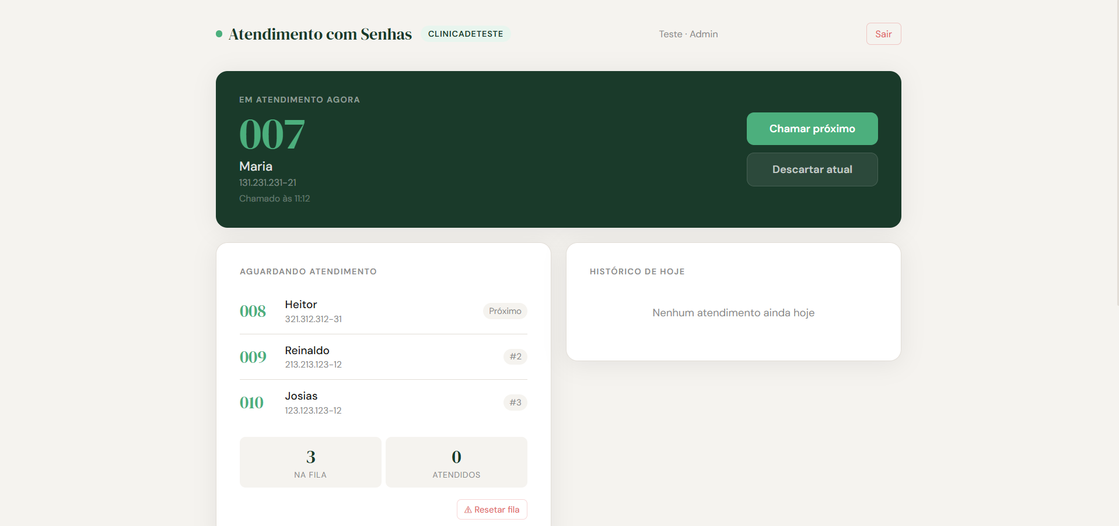Click the Resetar fila button

coord(492,510)
